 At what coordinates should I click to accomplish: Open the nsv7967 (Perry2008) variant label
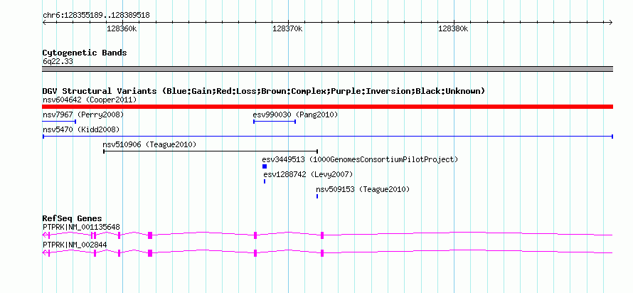coord(83,114)
